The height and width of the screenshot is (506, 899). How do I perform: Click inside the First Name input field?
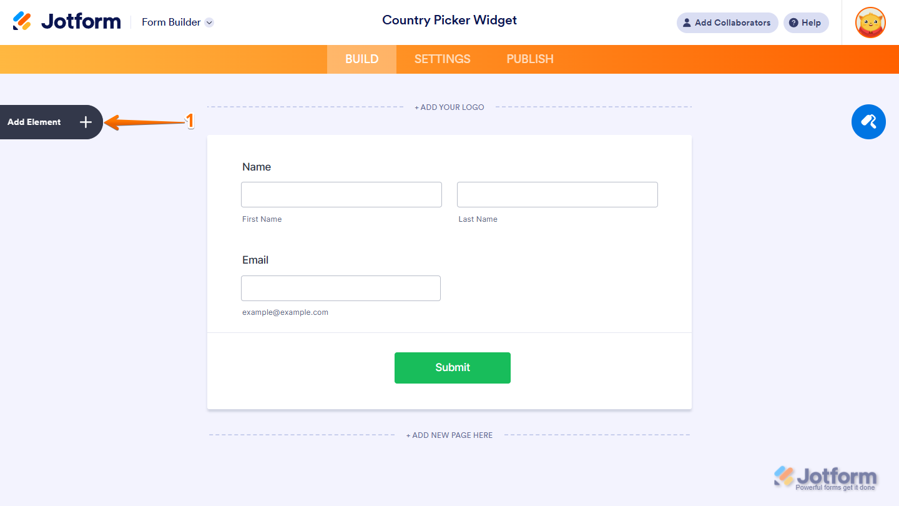[341, 194]
